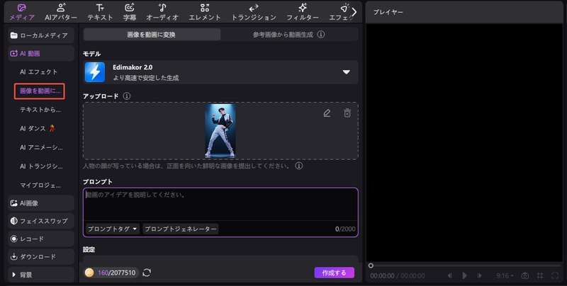Open マイプロジェ... submenu item
Image resolution: width=567 pixels, height=286 pixels.
(40, 185)
